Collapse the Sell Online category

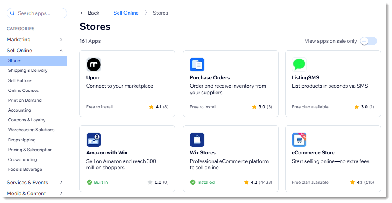tap(61, 51)
